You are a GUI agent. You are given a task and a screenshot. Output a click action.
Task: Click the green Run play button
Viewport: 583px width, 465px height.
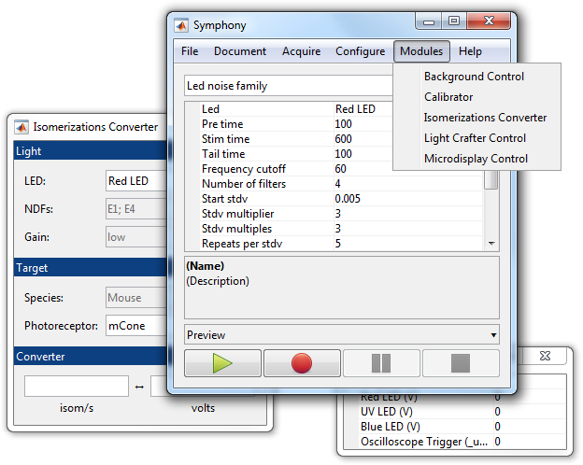pyautogui.click(x=222, y=363)
